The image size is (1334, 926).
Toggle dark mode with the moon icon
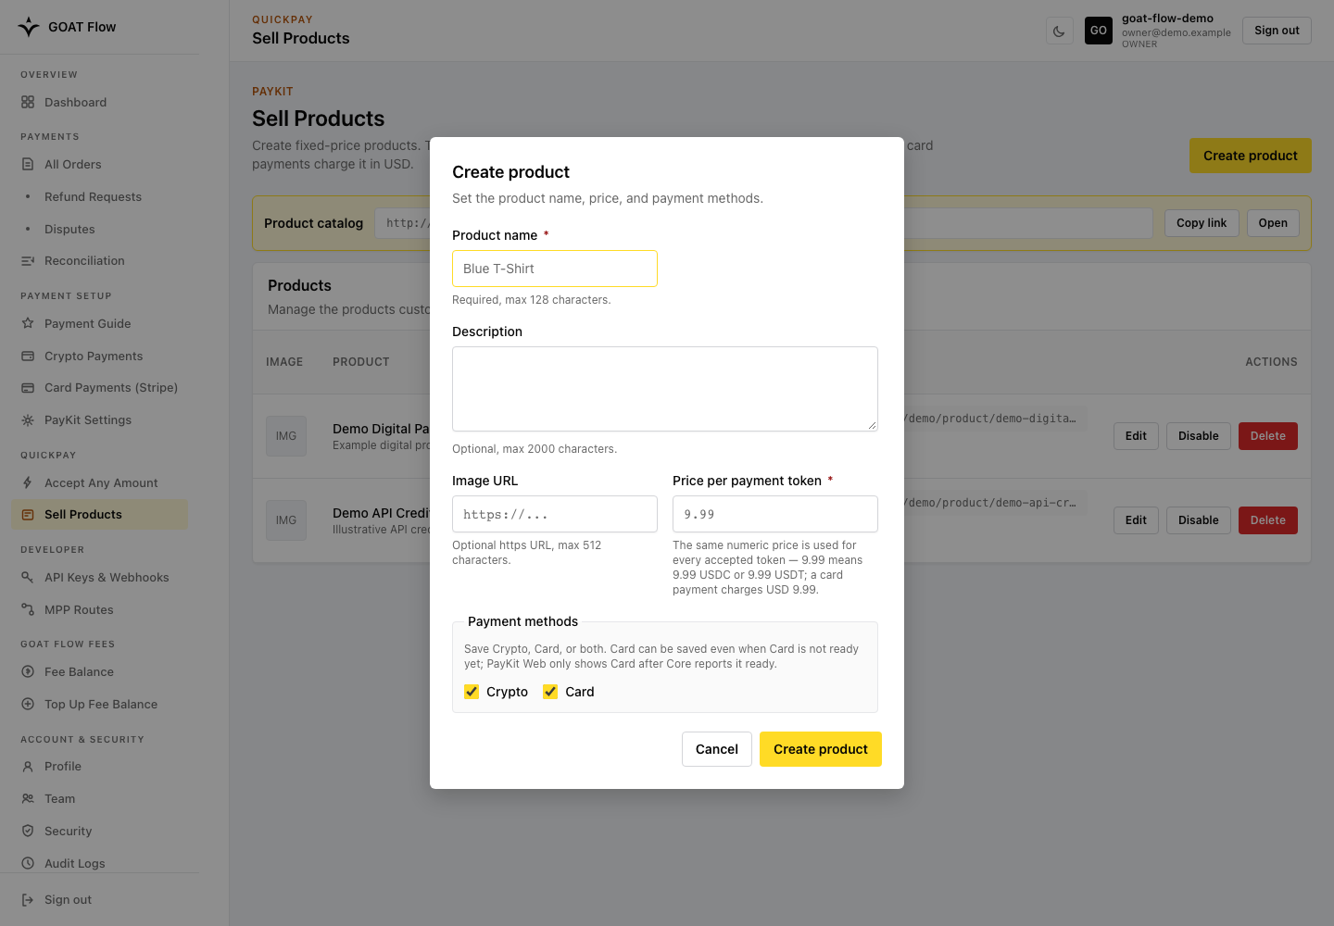tap(1059, 31)
